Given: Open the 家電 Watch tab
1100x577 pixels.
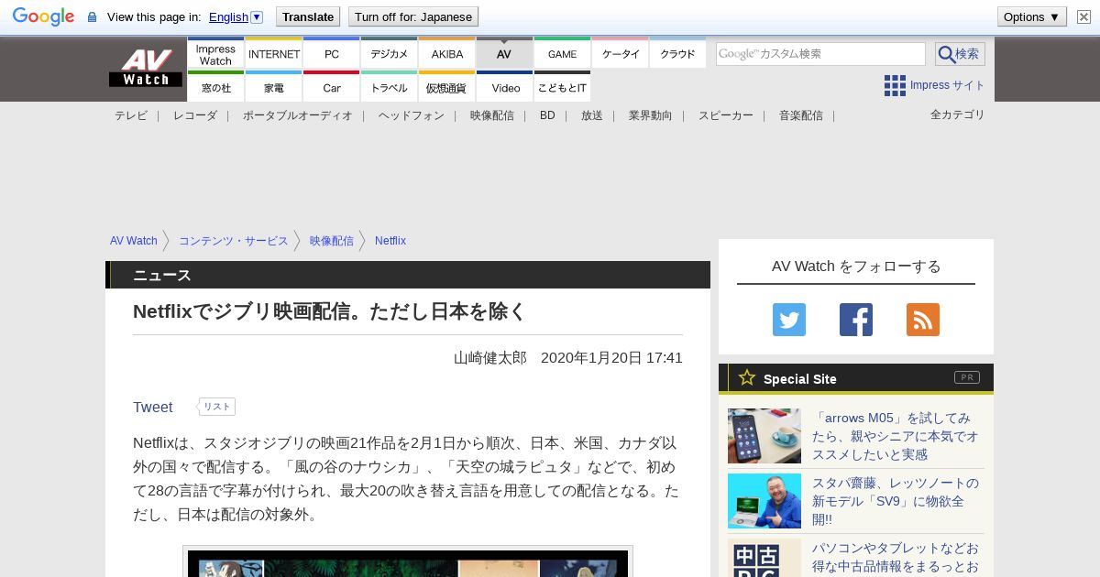Looking at the screenshot, I should 273,87.
